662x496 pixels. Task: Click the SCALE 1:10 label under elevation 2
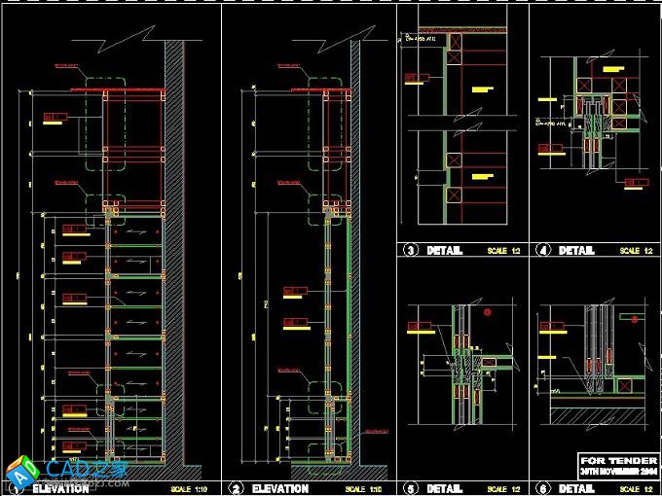(362, 488)
